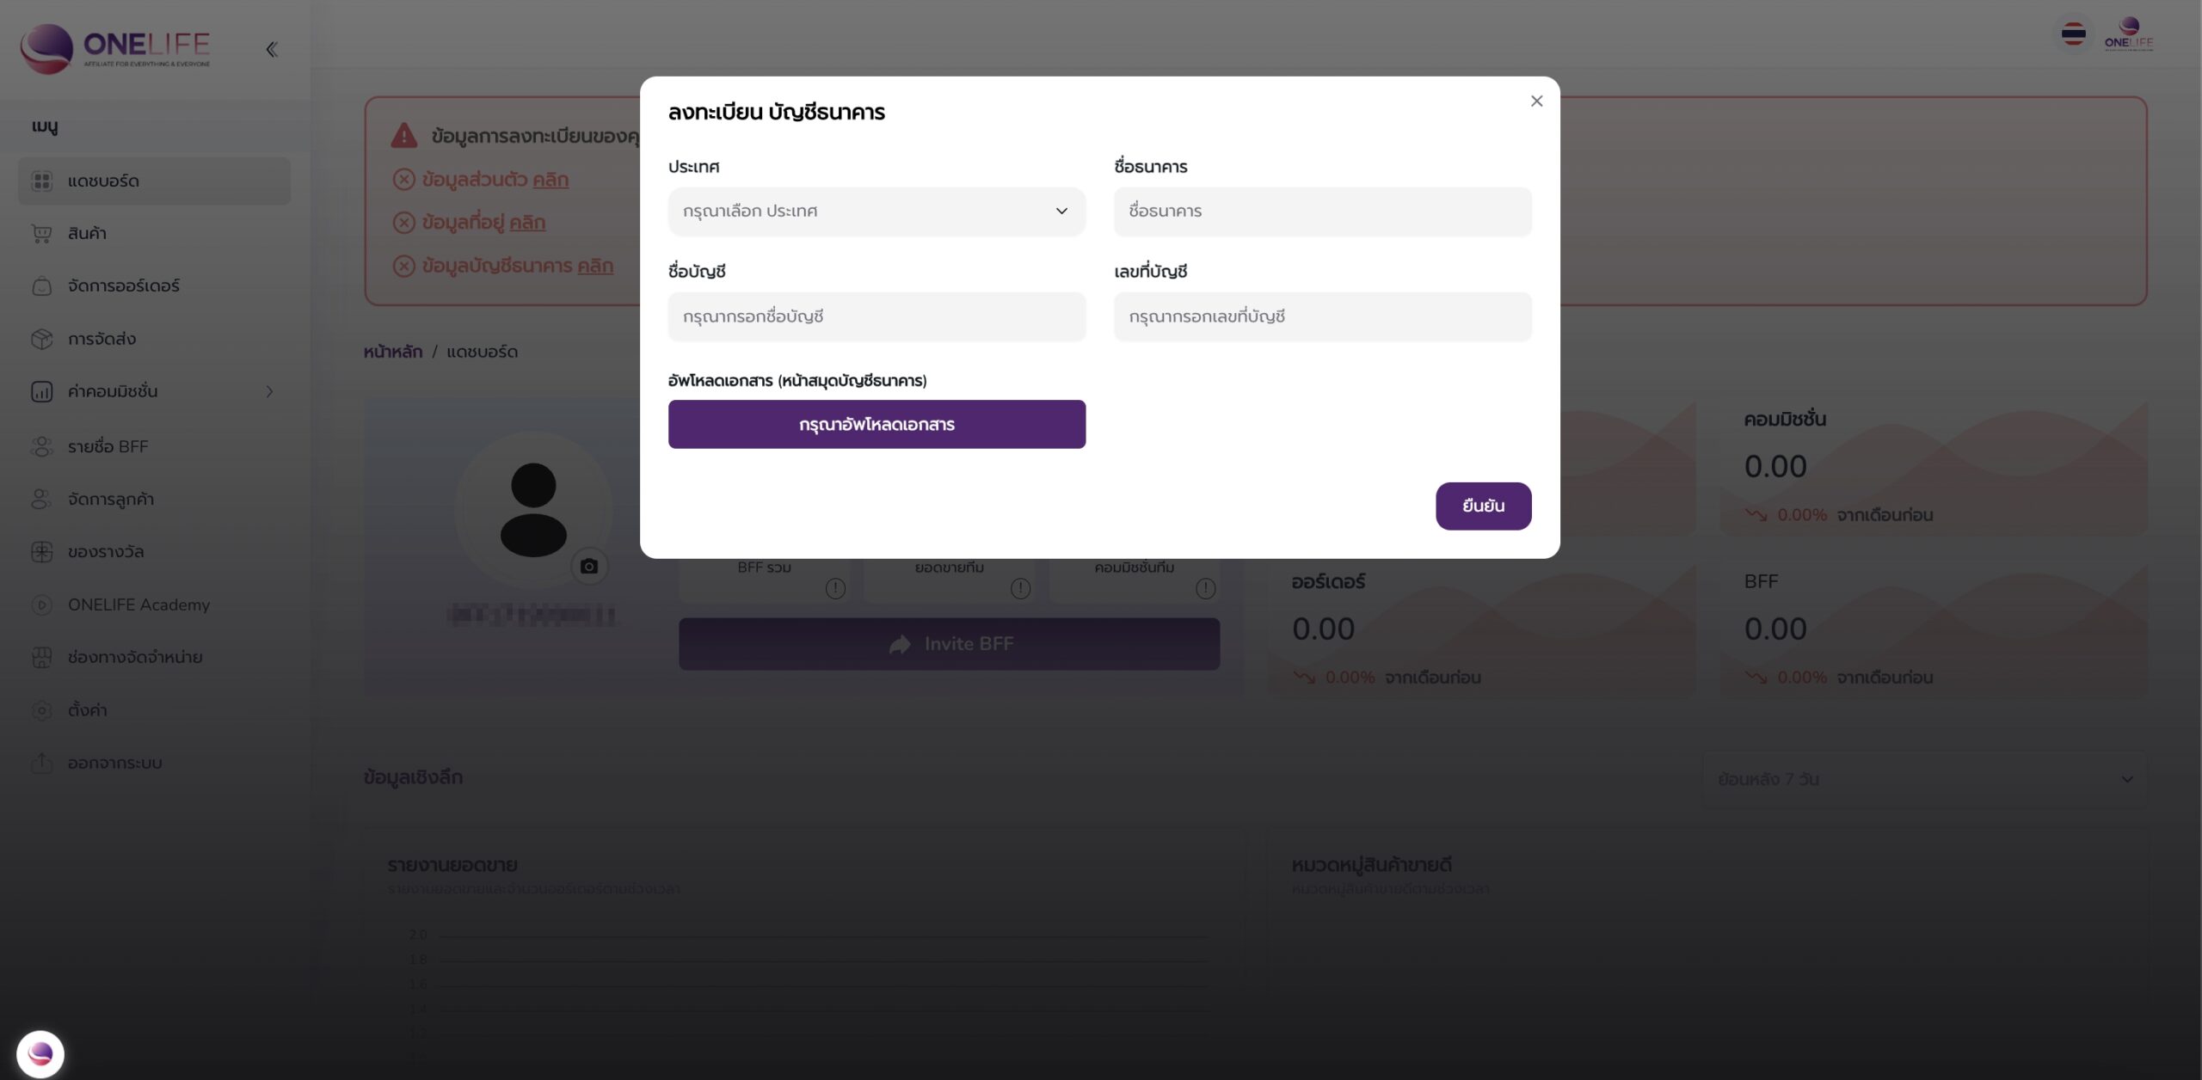Click the รายชื่อ BFF people icon

[41, 446]
